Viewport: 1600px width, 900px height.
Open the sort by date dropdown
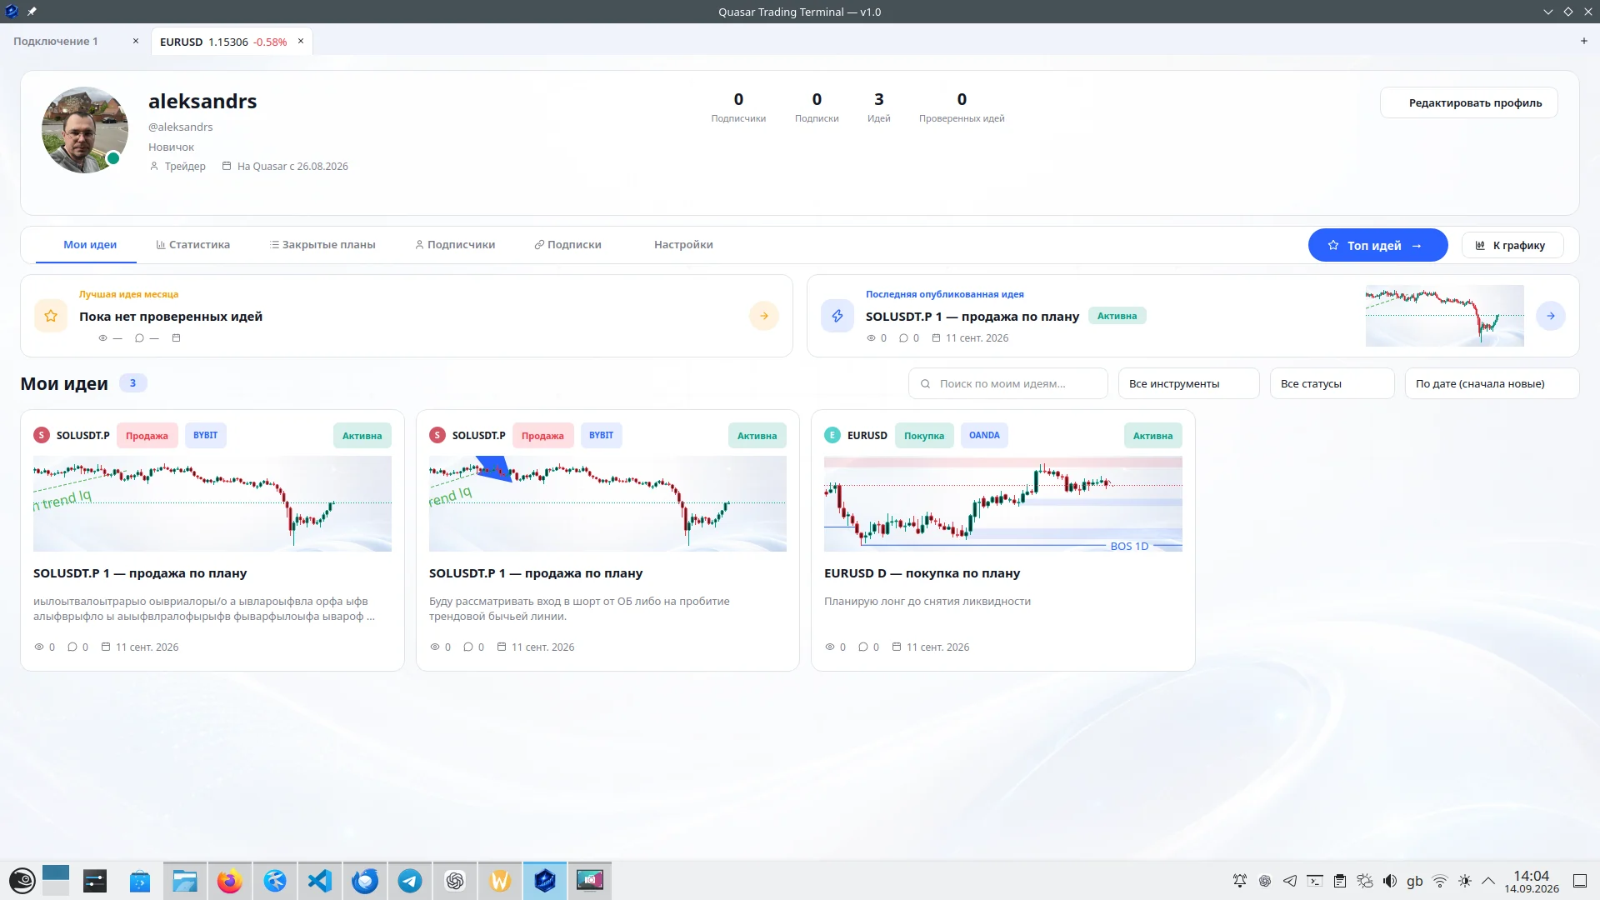click(1492, 383)
